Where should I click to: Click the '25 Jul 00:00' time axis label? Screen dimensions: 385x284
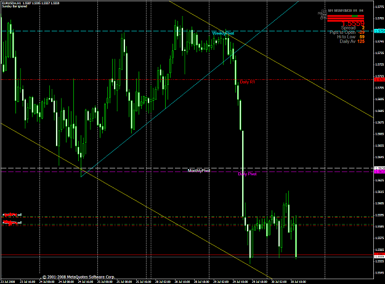point(105,282)
